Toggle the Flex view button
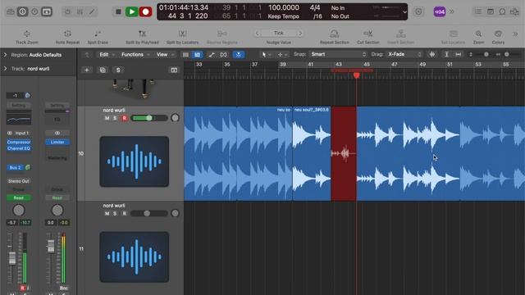525x295 pixels. tap(223, 55)
